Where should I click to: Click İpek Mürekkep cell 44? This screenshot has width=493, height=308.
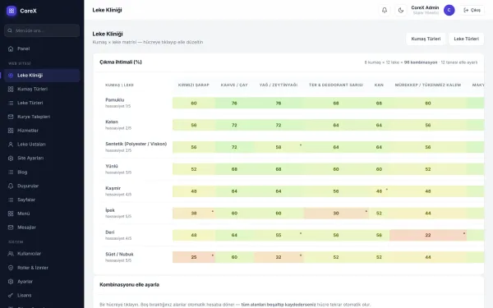pyautogui.click(x=428, y=213)
